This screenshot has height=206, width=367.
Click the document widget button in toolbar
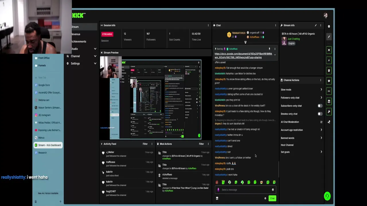point(329,71)
